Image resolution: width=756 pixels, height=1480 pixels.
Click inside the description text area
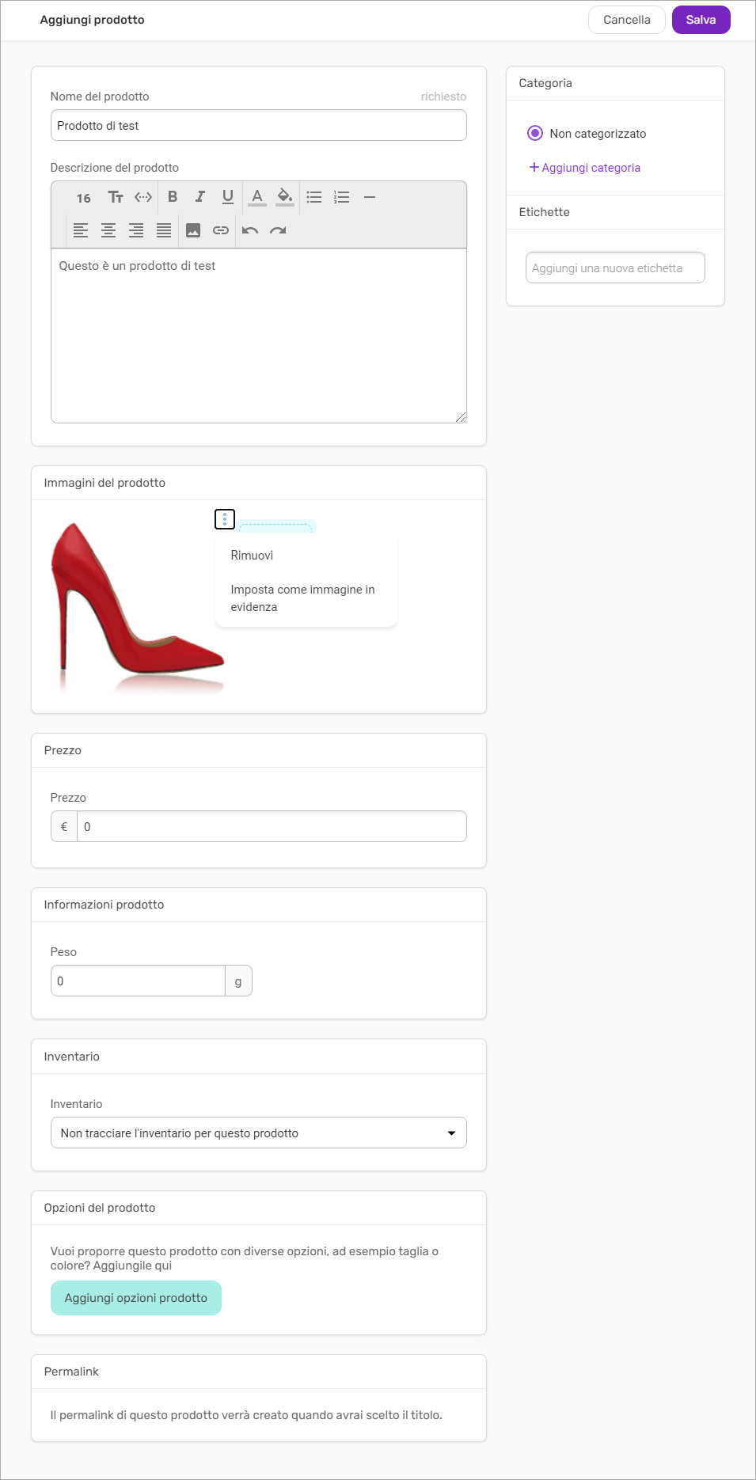click(x=259, y=336)
